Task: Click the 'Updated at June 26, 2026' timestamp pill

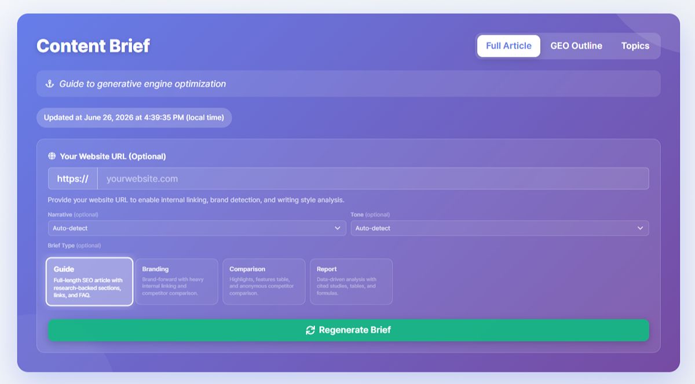Action: pos(134,118)
